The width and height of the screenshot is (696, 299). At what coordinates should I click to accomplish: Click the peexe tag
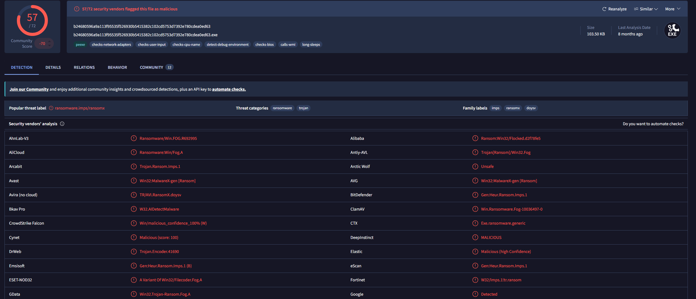click(x=80, y=45)
